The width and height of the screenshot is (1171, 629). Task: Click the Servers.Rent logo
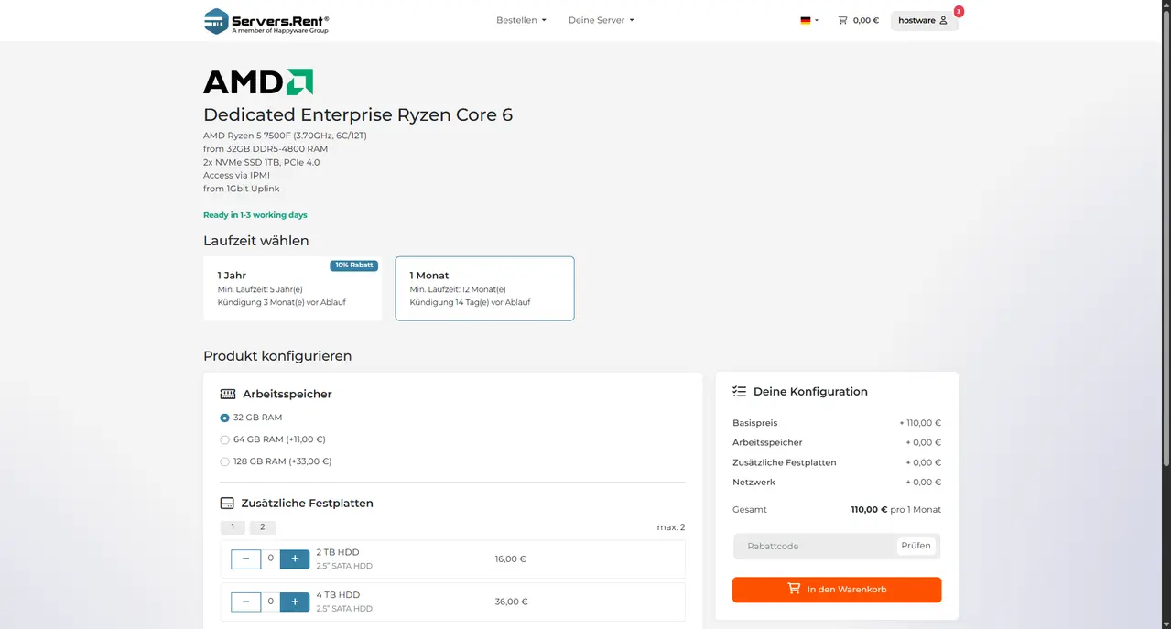266,20
